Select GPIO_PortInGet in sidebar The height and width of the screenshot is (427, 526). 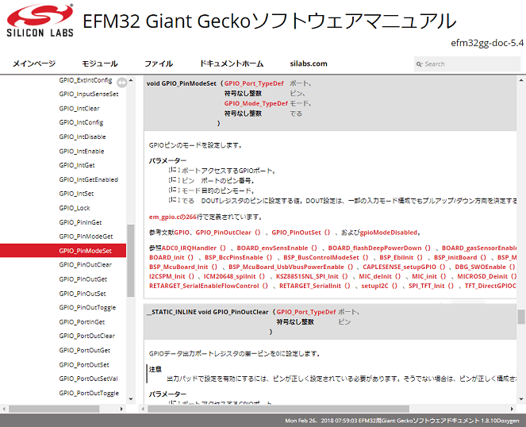coord(82,322)
